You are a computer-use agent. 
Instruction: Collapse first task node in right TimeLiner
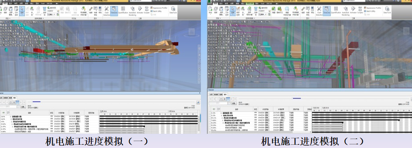pos(221,113)
